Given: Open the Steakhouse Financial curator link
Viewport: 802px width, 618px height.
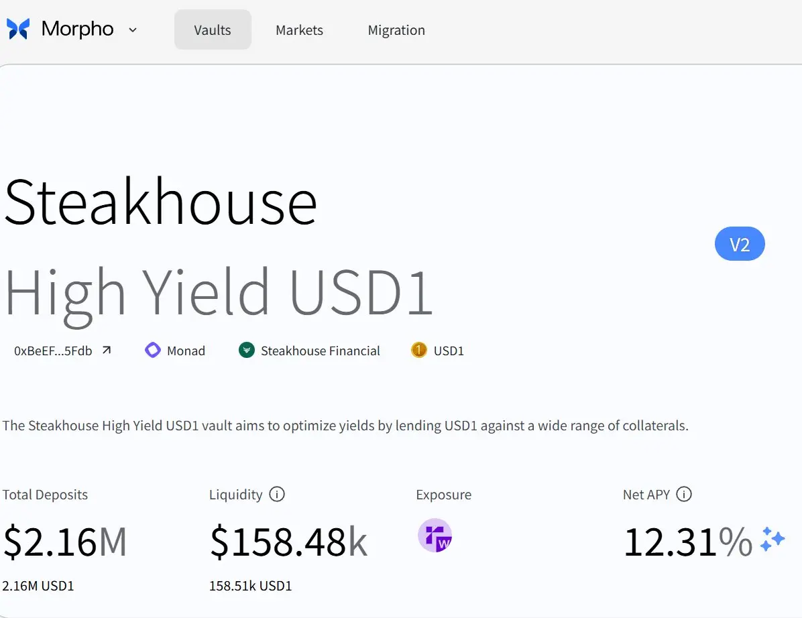Looking at the screenshot, I should tap(320, 351).
